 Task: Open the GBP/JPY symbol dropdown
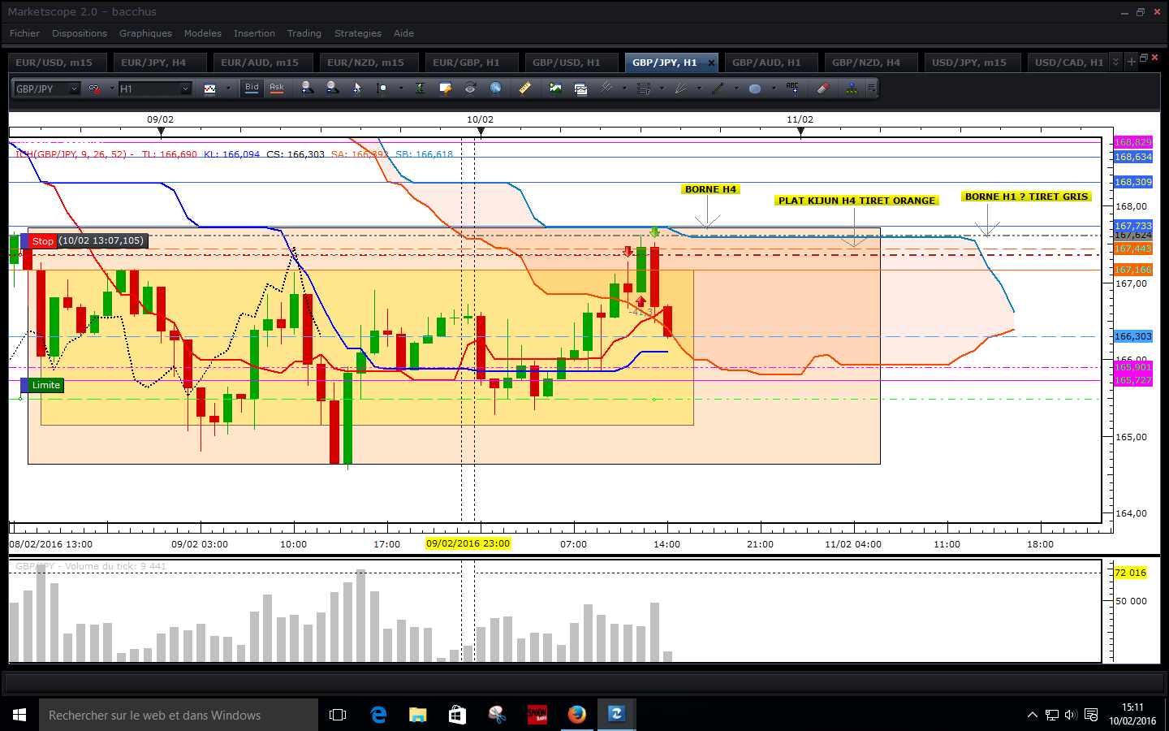74,89
